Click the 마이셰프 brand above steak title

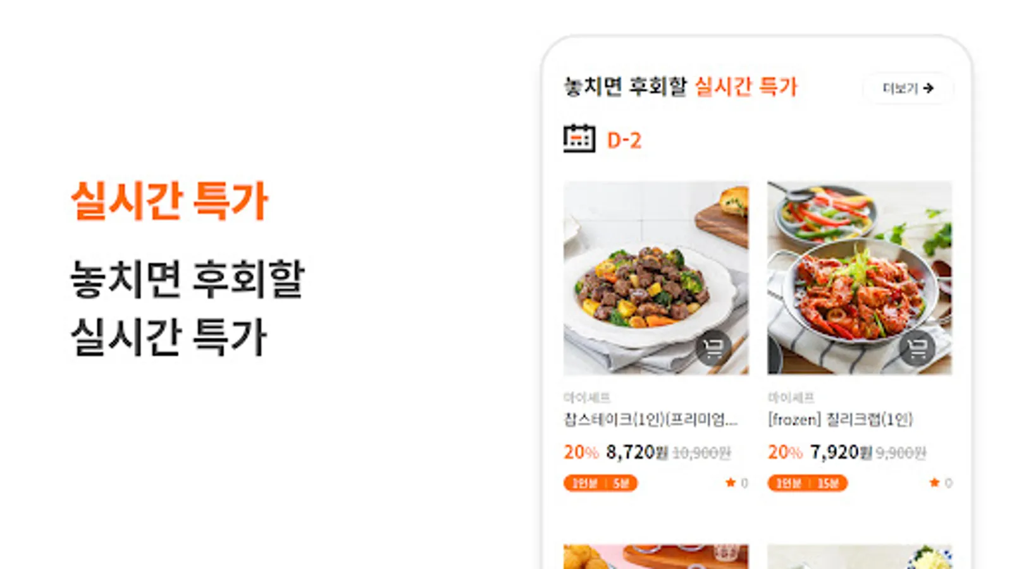587,397
